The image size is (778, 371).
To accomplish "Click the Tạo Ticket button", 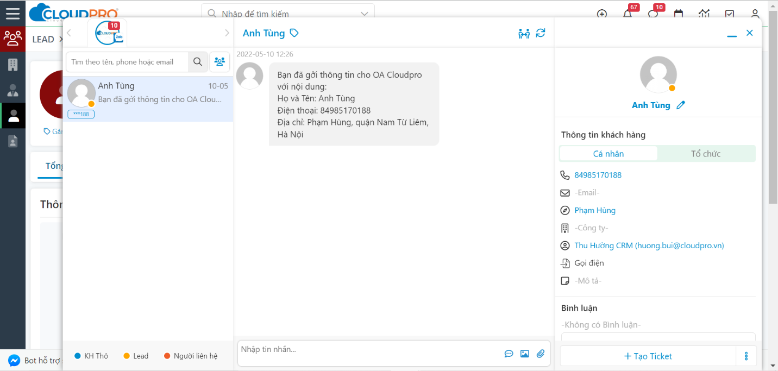I will pyautogui.click(x=648, y=356).
